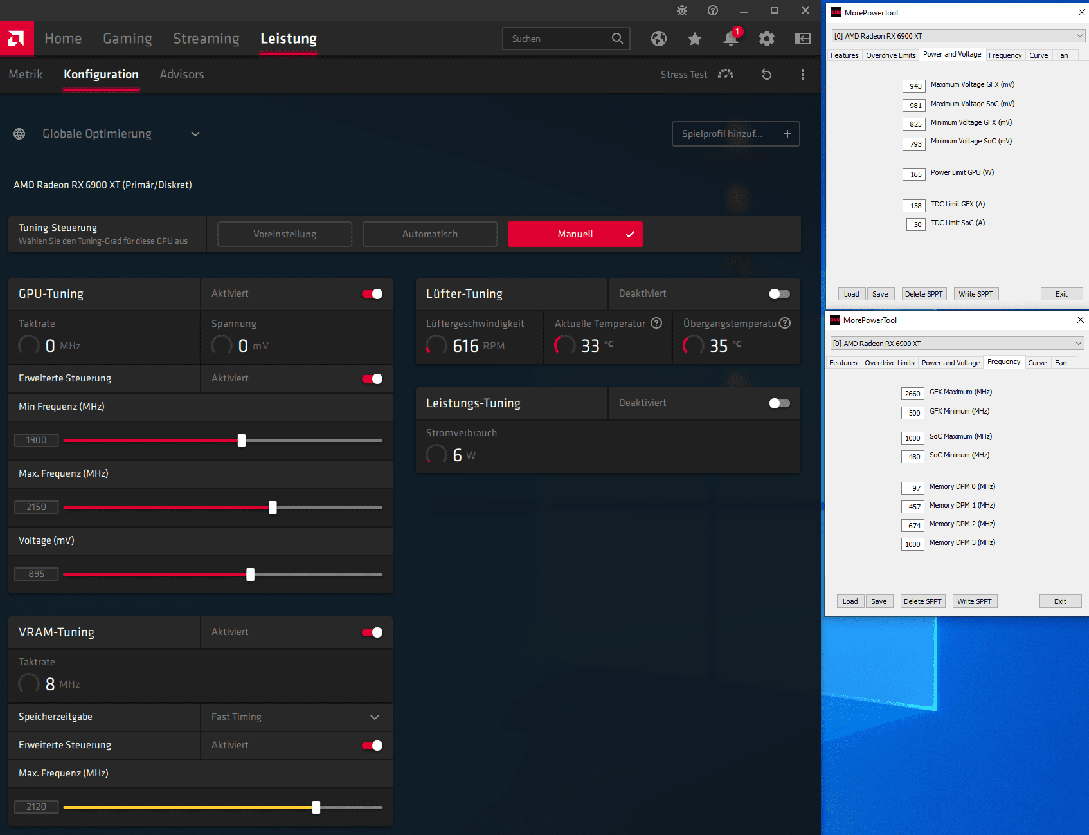The width and height of the screenshot is (1089, 835).
Task: Click Save button in bottom MorePowerTool
Action: (879, 601)
